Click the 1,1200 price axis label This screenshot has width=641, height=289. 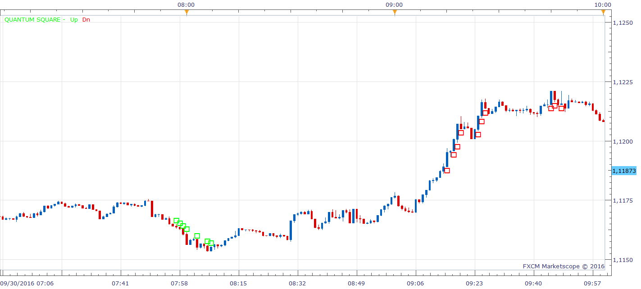(624, 141)
